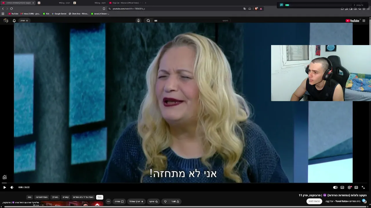Focus the YouTube search field

pos(191,21)
